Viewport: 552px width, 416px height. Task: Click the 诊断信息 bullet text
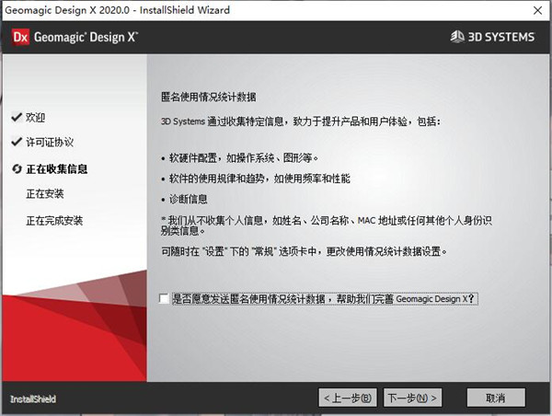click(x=189, y=200)
